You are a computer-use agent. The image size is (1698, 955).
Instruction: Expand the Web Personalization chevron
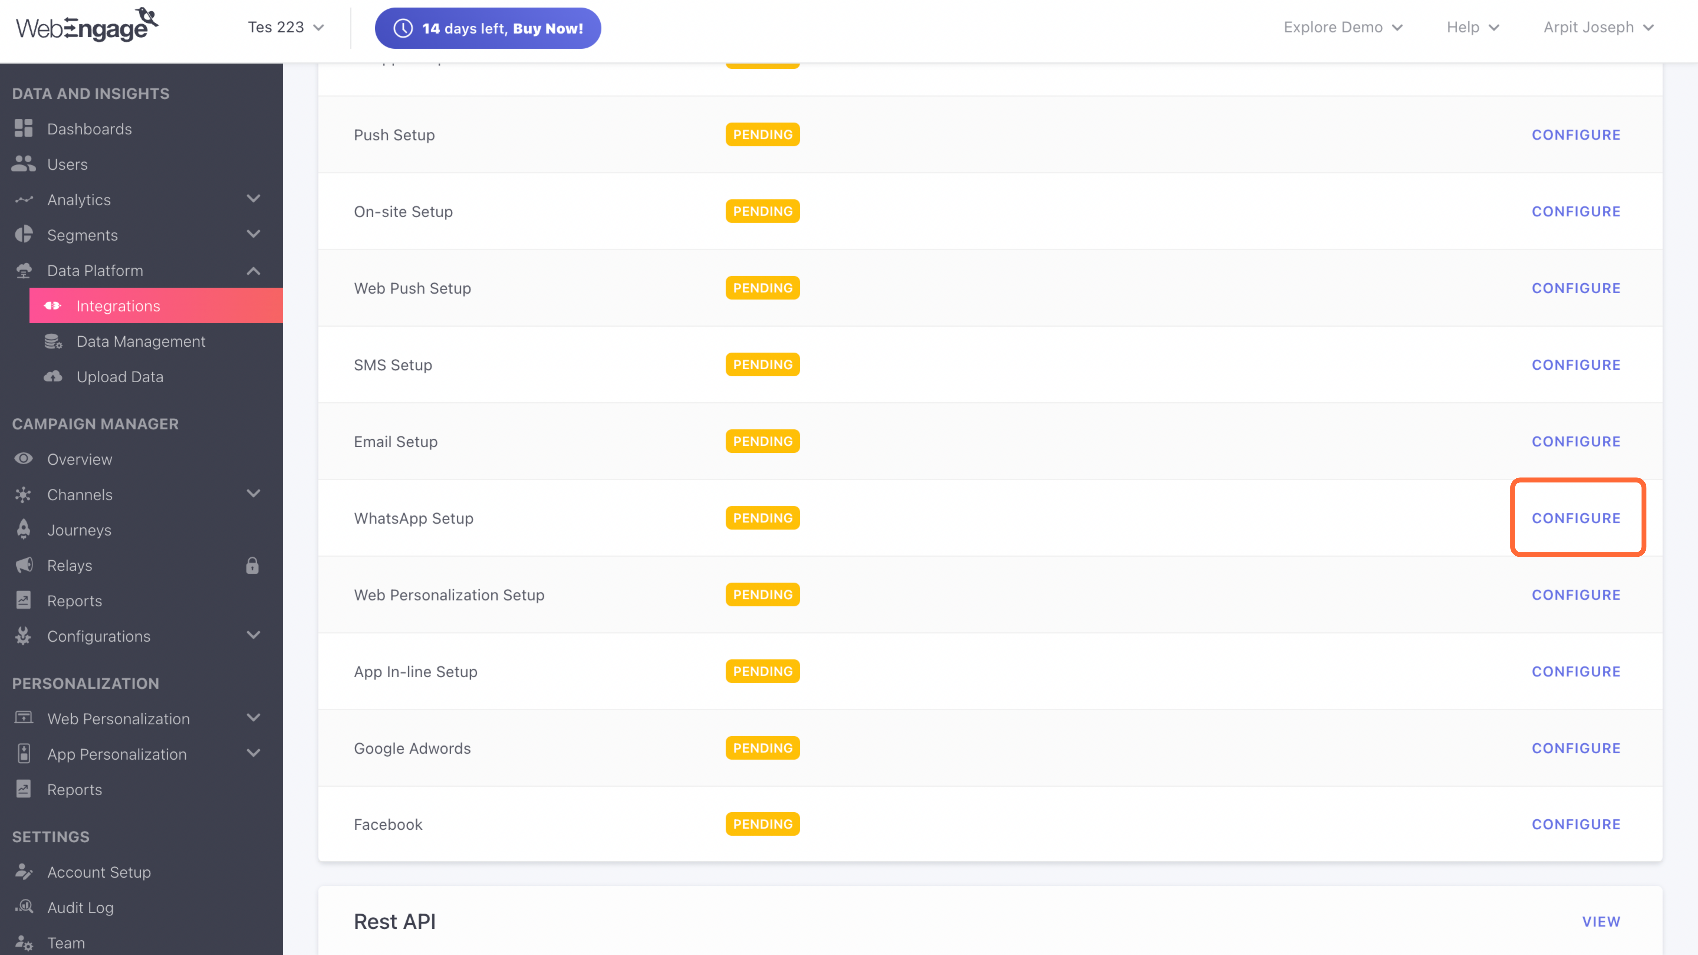pos(253,717)
